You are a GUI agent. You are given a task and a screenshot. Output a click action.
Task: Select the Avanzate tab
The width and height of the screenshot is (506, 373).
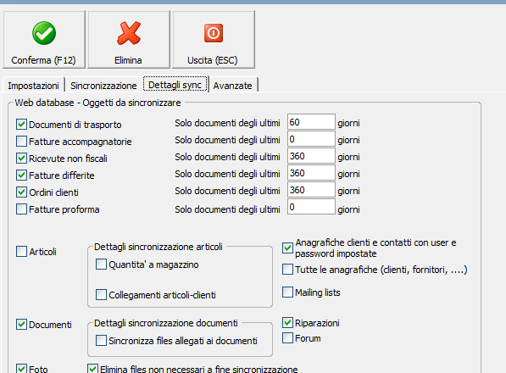pyautogui.click(x=233, y=86)
